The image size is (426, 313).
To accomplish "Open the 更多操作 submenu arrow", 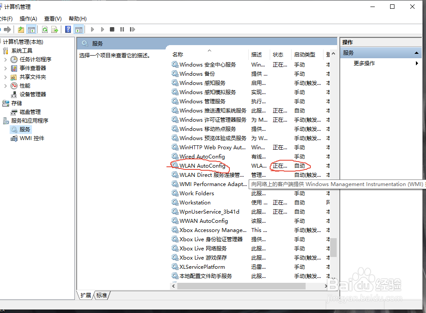I will coord(417,63).
